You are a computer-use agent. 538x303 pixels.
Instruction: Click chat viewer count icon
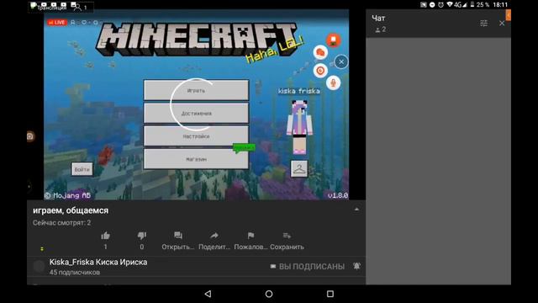377,30
